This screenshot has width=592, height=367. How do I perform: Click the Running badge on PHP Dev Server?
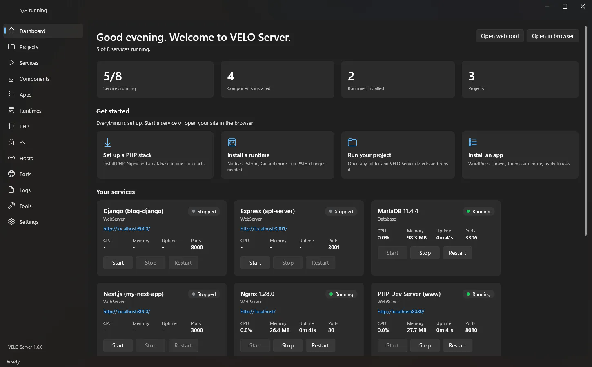(478, 294)
